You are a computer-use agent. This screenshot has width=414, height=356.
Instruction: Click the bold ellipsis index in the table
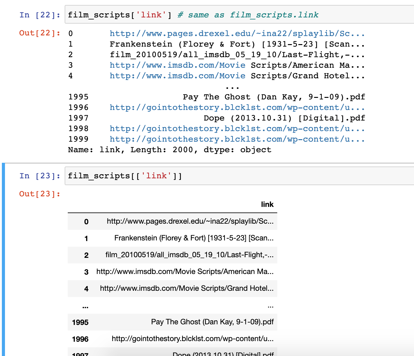pyautogui.click(x=85, y=307)
